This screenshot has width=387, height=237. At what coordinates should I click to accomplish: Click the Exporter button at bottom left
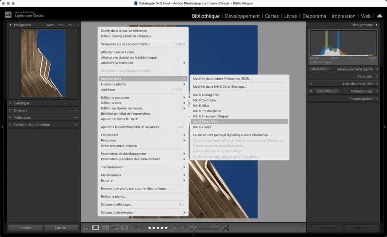(62, 228)
